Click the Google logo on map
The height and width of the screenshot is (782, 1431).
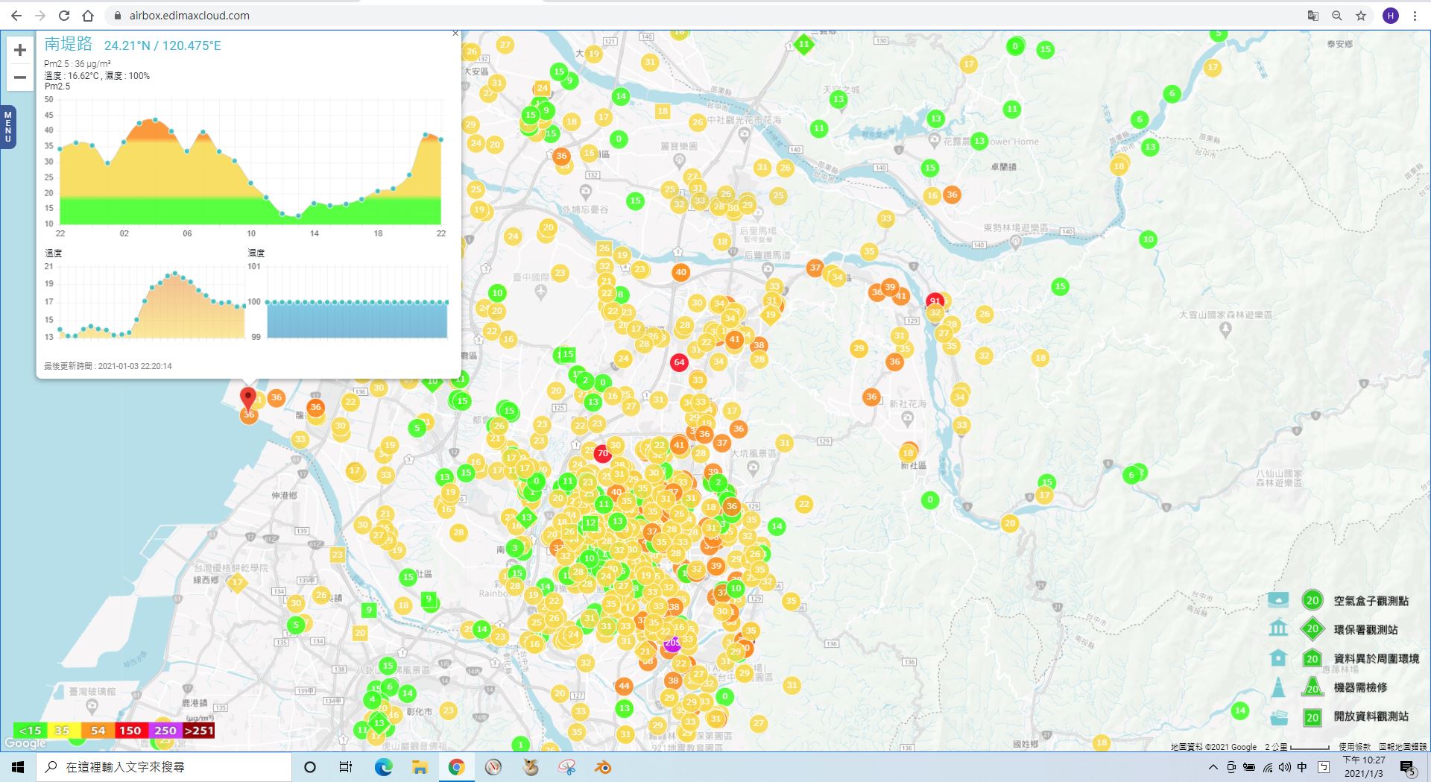tap(25, 743)
